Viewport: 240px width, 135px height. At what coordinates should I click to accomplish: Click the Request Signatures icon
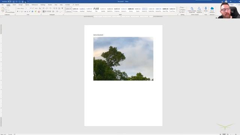pos(199,10)
